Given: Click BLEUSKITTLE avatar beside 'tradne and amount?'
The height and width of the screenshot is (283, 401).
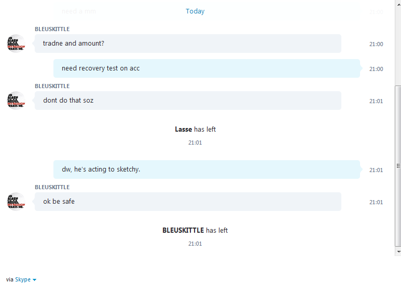Looking at the screenshot, I should pyautogui.click(x=16, y=44).
